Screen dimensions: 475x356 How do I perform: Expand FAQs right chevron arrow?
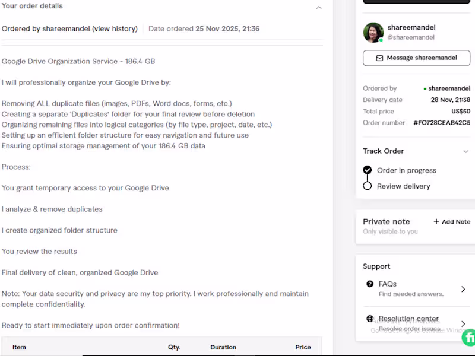[463, 289]
